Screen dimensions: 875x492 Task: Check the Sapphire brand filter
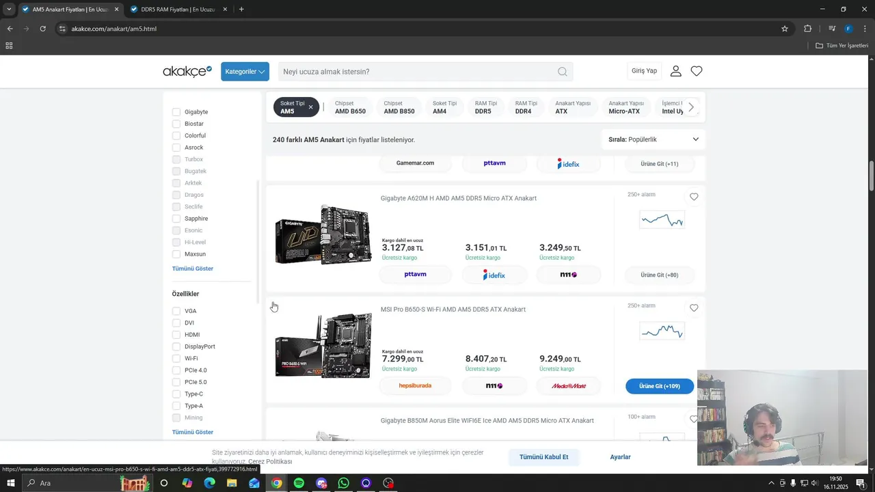tap(176, 219)
